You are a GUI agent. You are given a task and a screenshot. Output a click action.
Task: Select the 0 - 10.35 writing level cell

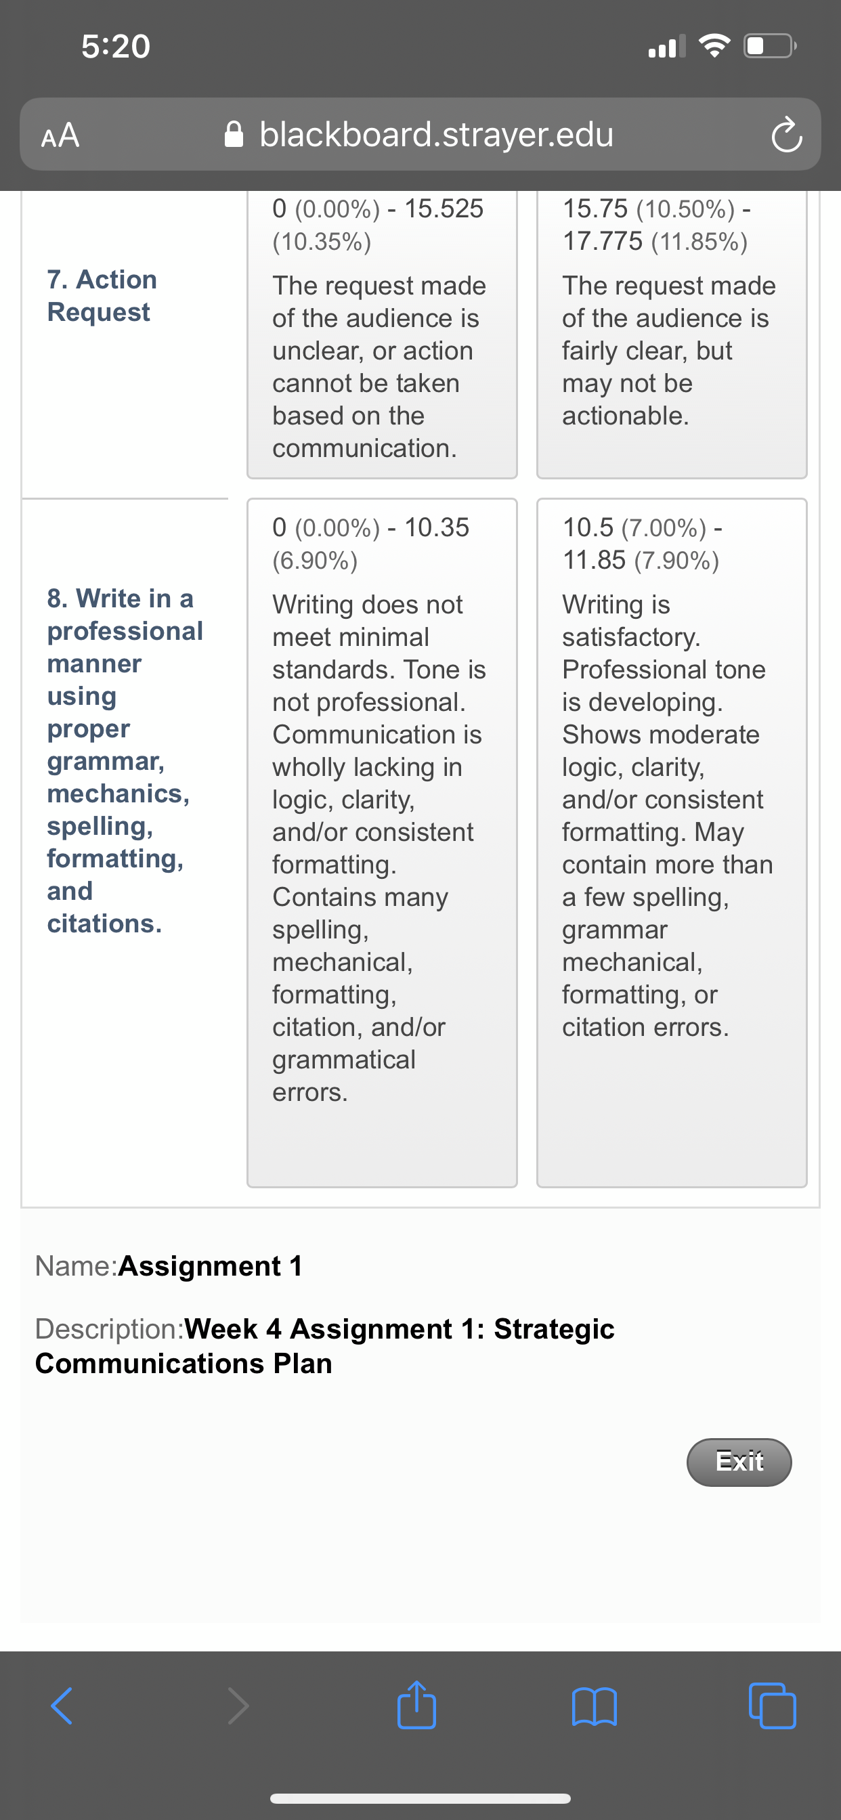[x=383, y=843]
